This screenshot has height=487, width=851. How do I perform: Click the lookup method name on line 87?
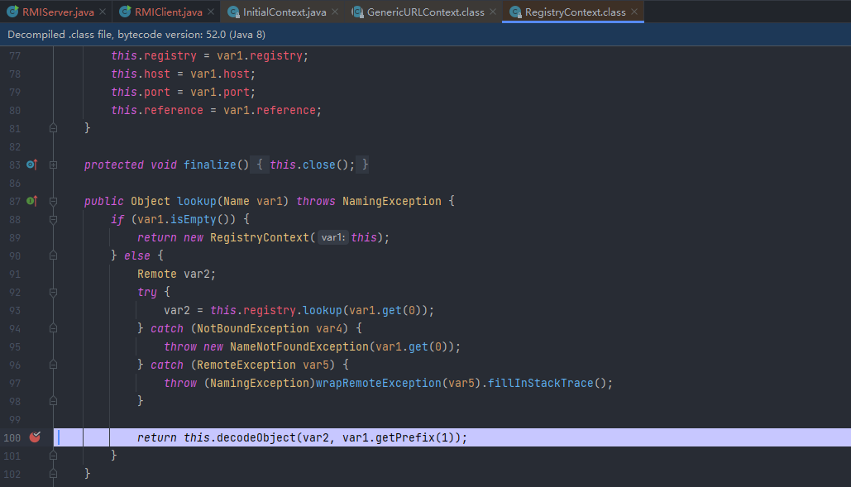[x=197, y=201]
